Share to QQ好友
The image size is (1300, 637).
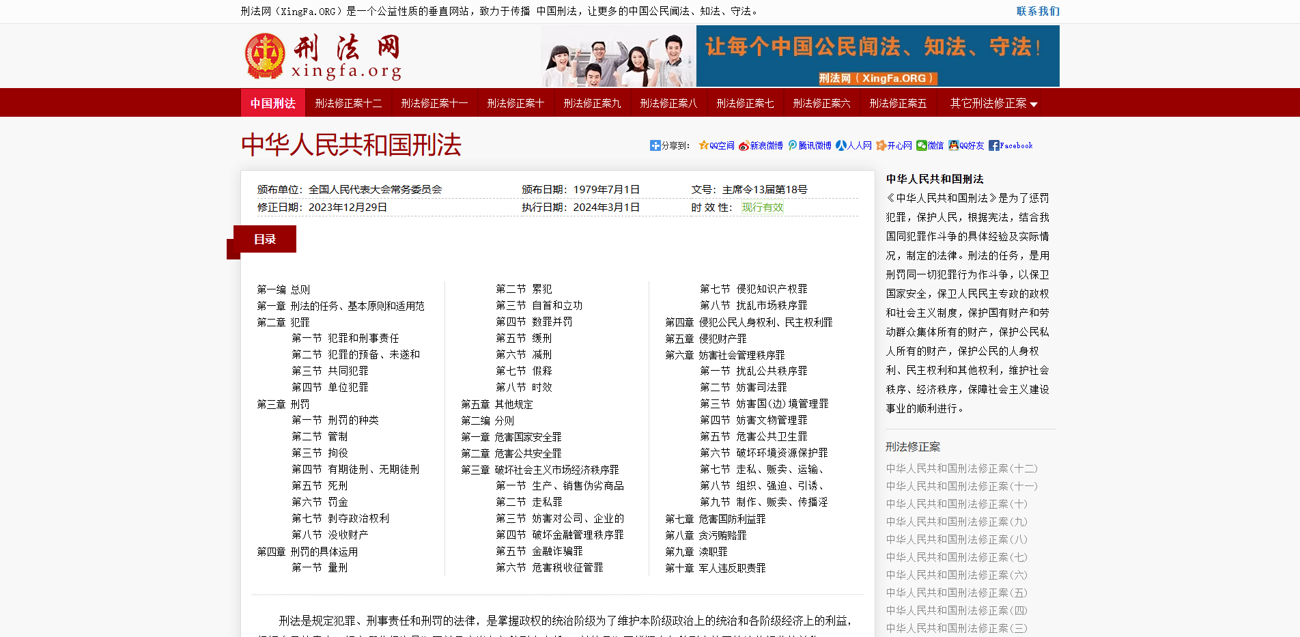965,145
